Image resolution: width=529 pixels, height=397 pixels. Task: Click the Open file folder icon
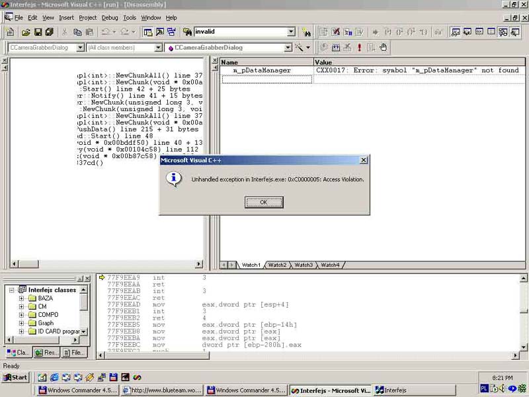pyautogui.click(x=26, y=32)
